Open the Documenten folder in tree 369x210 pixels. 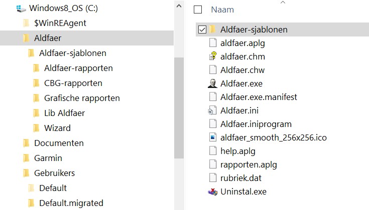coord(59,143)
